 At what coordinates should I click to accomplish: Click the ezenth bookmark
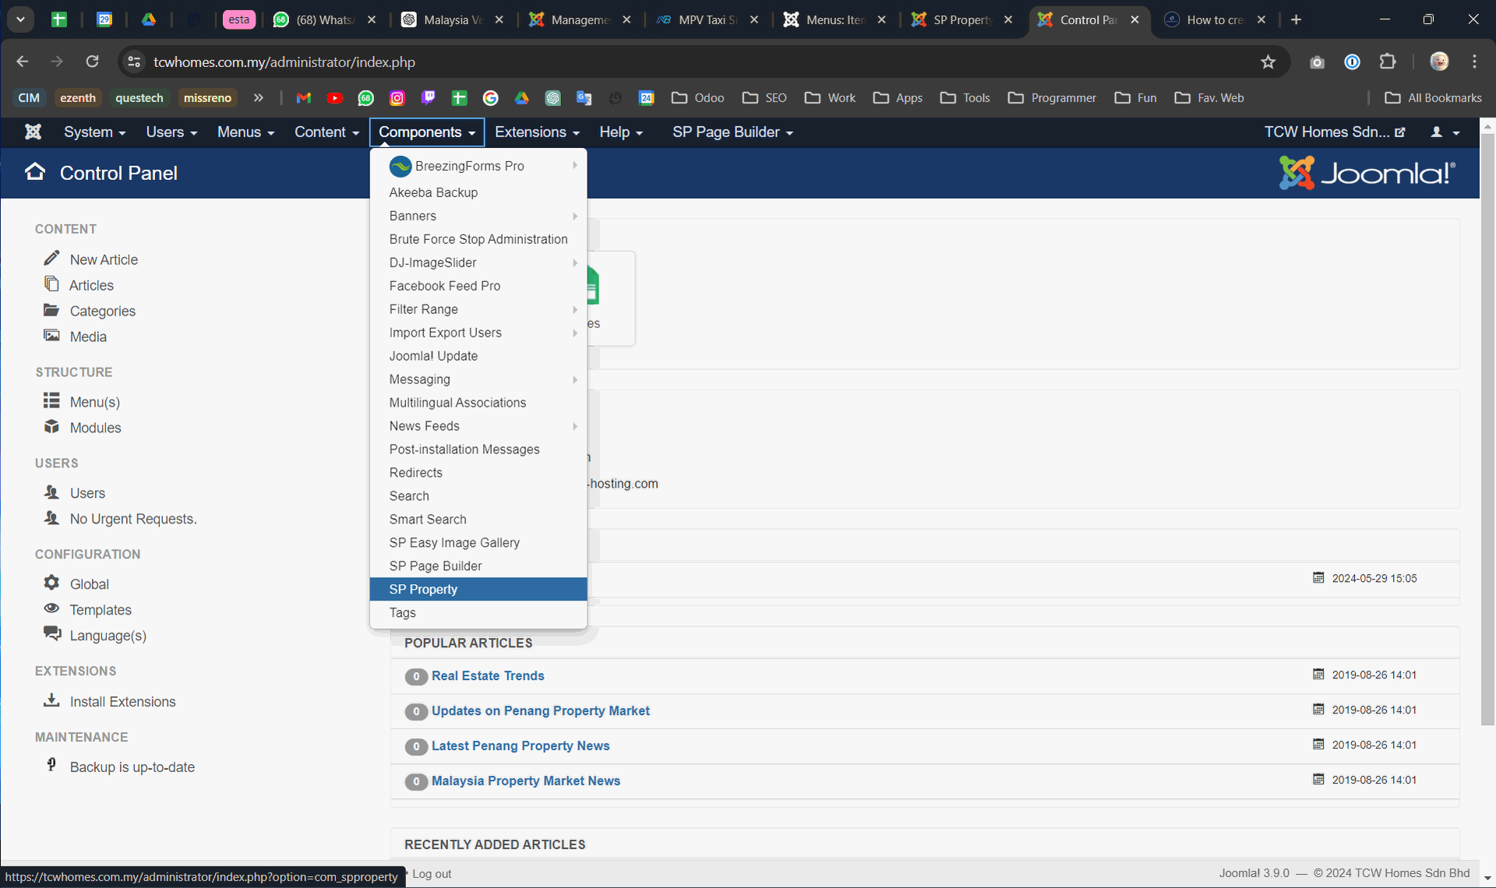pos(78,97)
